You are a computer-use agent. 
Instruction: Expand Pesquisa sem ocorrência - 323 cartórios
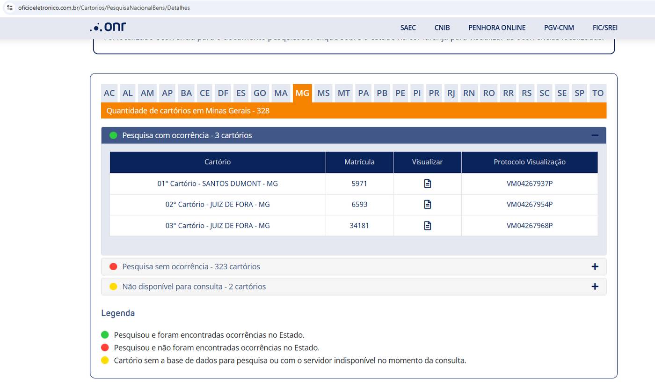[x=354, y=266]
